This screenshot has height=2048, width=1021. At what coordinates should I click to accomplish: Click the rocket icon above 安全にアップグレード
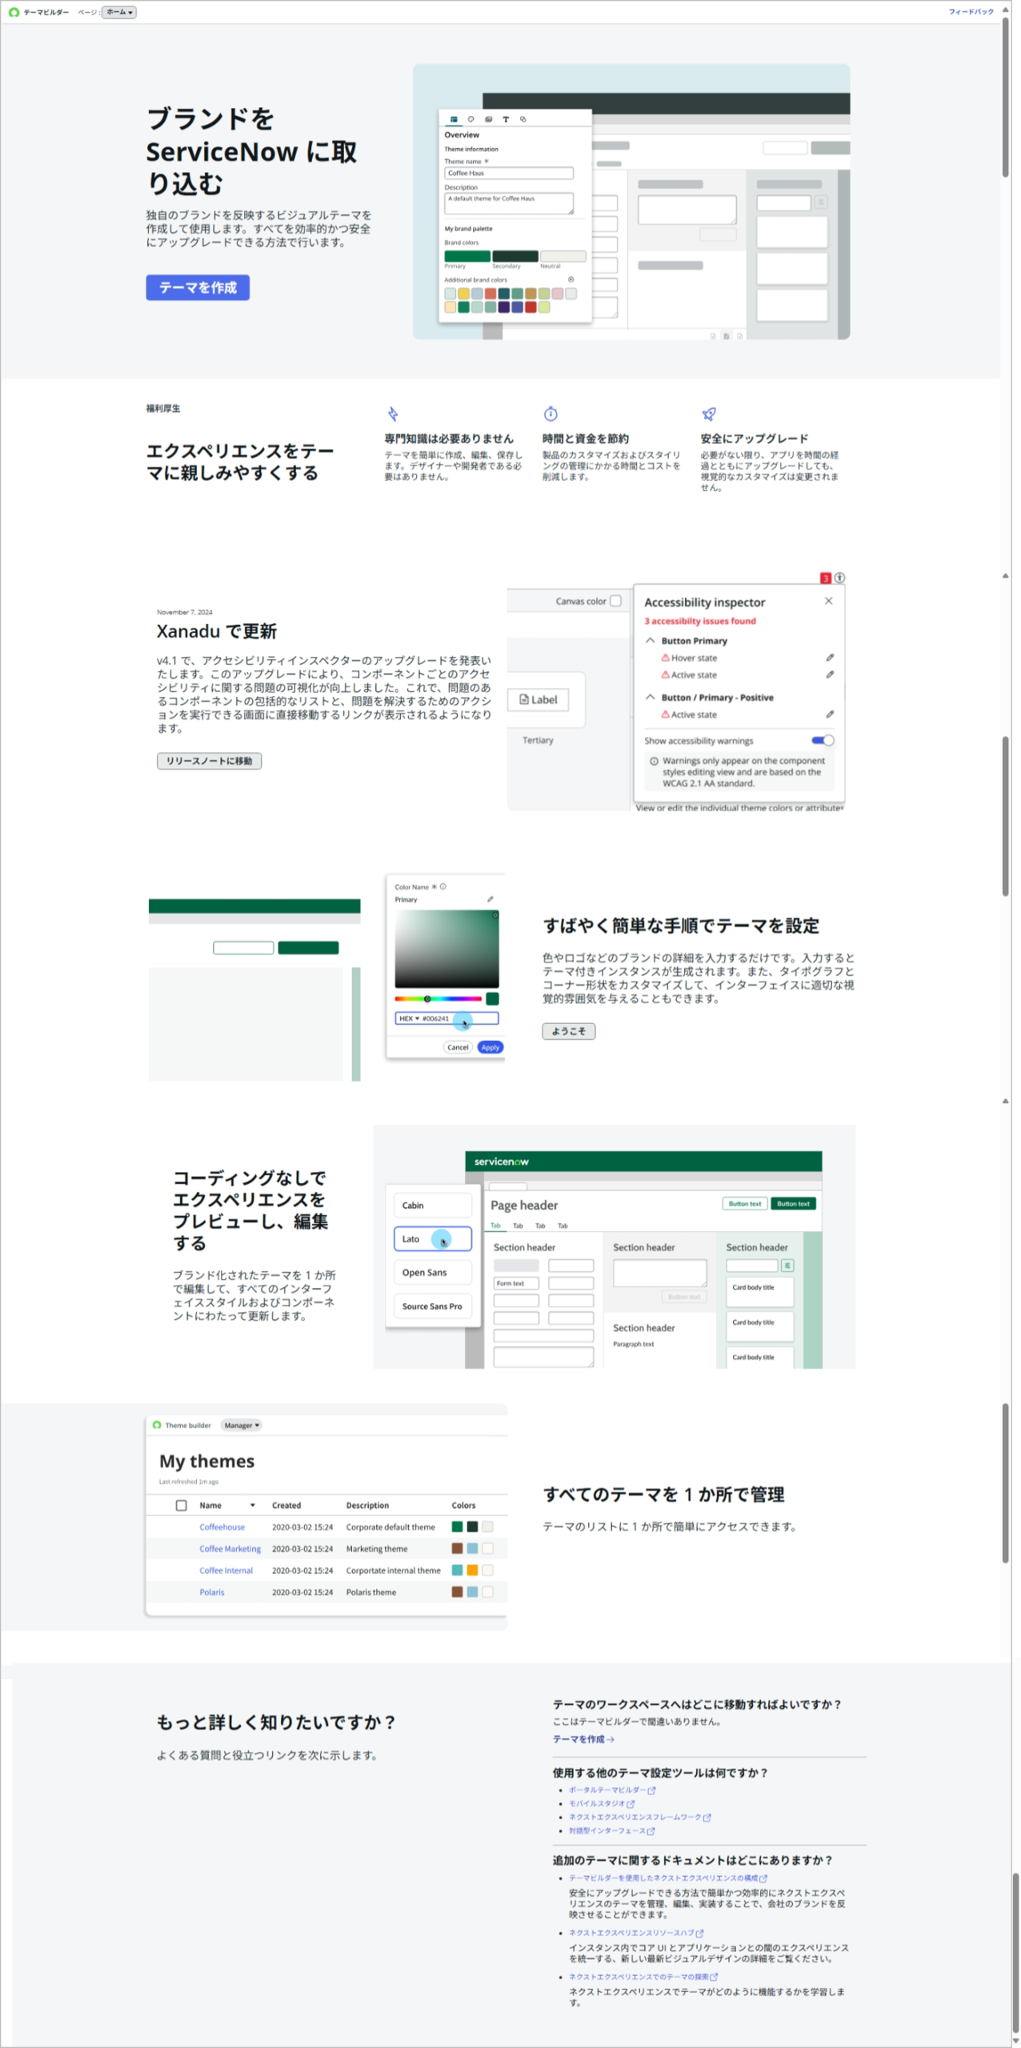click(709, 414)
